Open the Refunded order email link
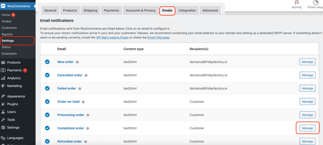323x145 pixels. pyautogui.click(x=70, y=142)
